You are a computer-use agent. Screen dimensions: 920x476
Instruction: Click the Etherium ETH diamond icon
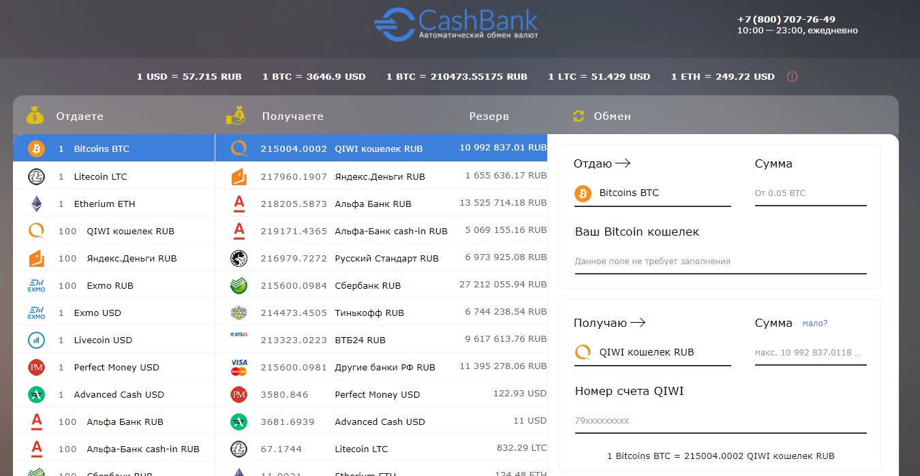tap(36, 204)
